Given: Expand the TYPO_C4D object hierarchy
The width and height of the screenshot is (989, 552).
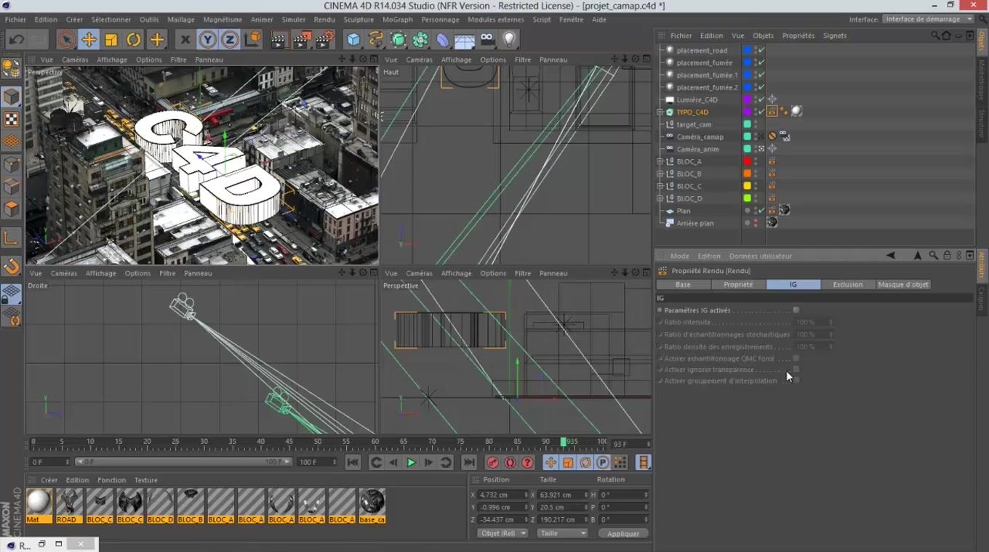Looking at the screenshot, I should click(x=660, y=112).
